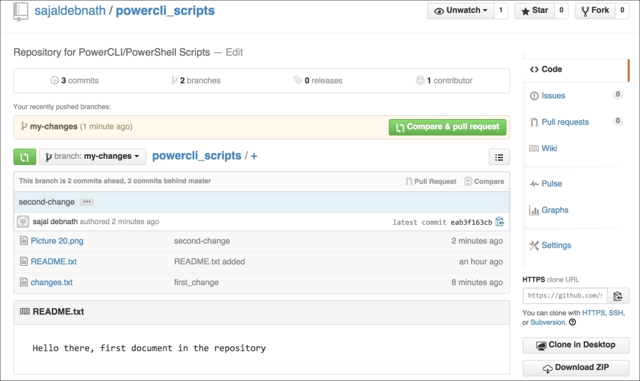Expand the commit message ellipsis
Viewport: 640px width, 381px height.
click(x=87, y=202)
